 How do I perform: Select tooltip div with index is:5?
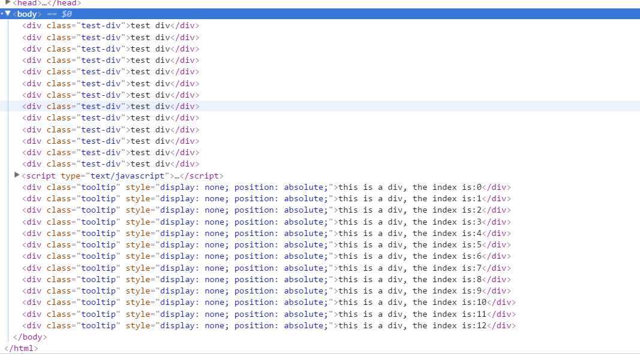tap(266, 245)
